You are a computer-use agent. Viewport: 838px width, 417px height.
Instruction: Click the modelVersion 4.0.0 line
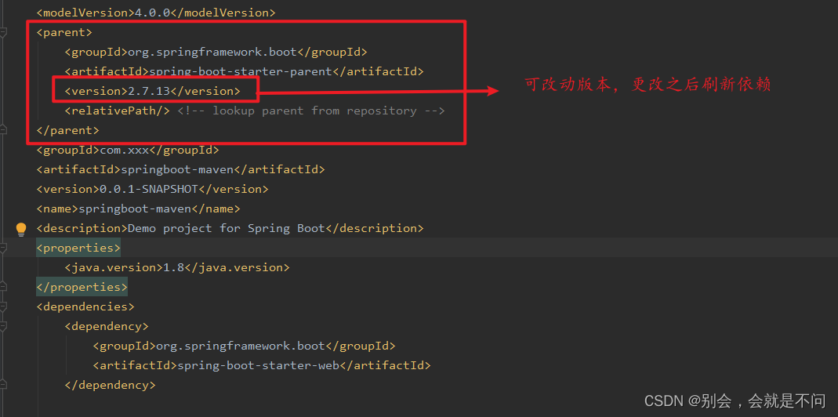point(156,13)
